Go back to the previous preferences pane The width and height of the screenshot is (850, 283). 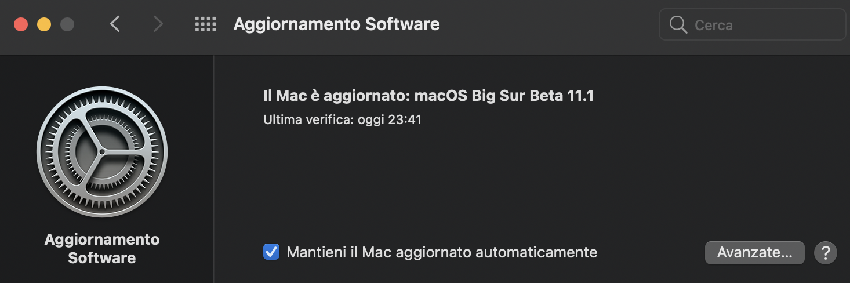(115, 24)
